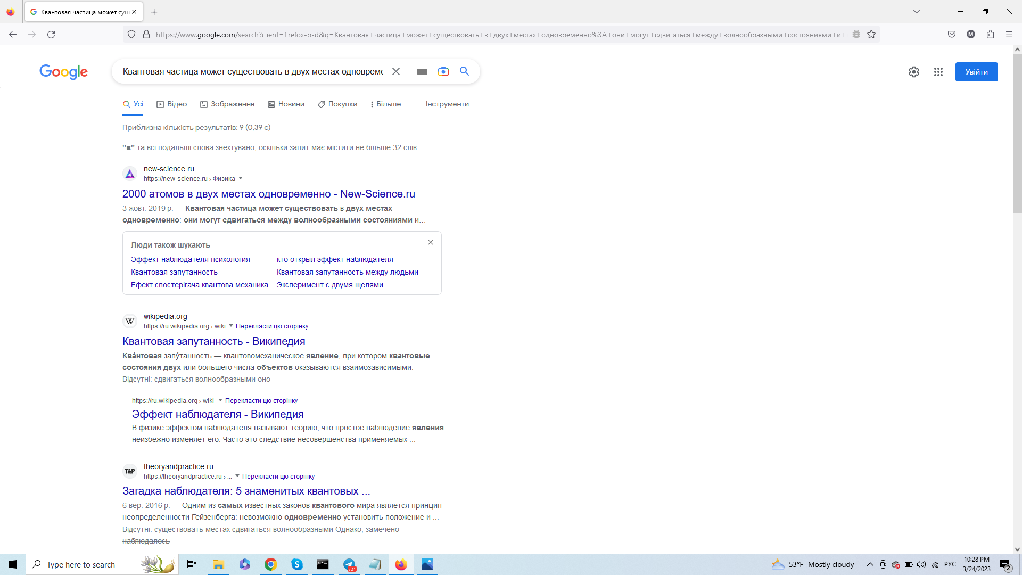Search 'Квантовая запутанность между людьми' suggestion

(x=348, y=272)
